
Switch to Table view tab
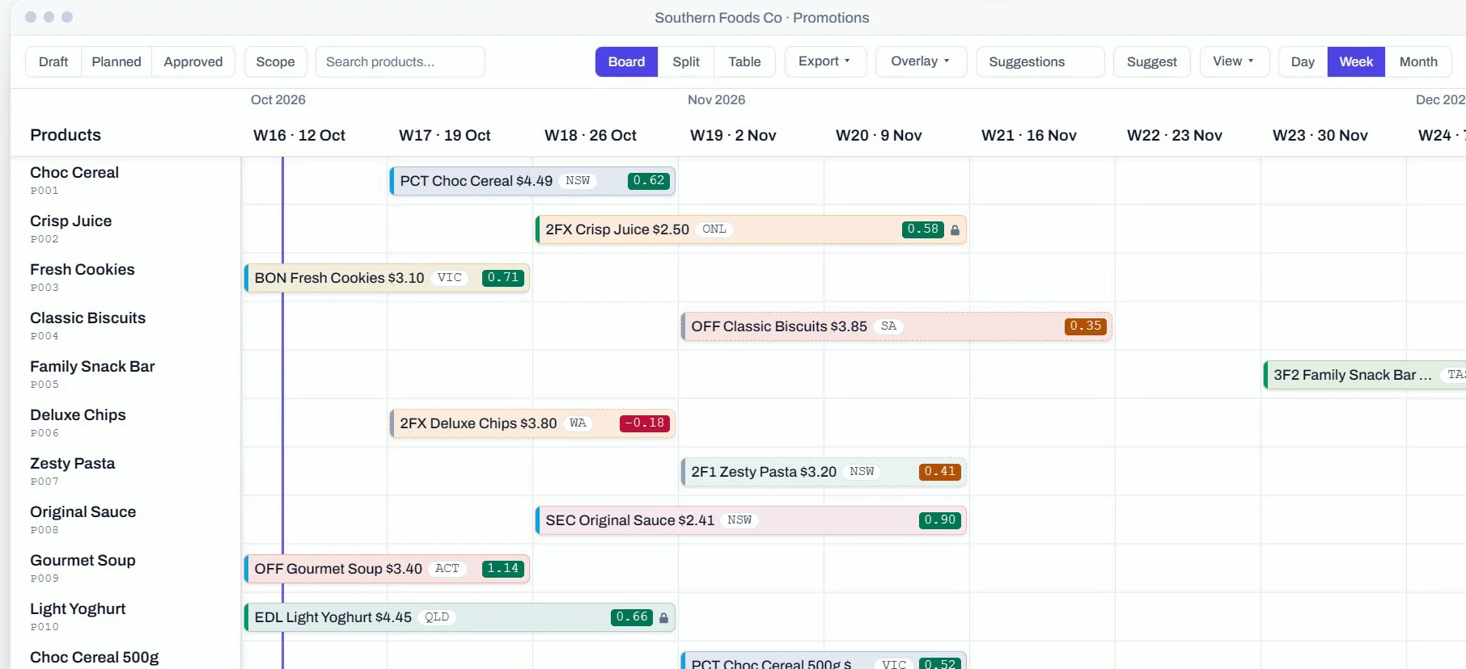[x=744, y=61]
